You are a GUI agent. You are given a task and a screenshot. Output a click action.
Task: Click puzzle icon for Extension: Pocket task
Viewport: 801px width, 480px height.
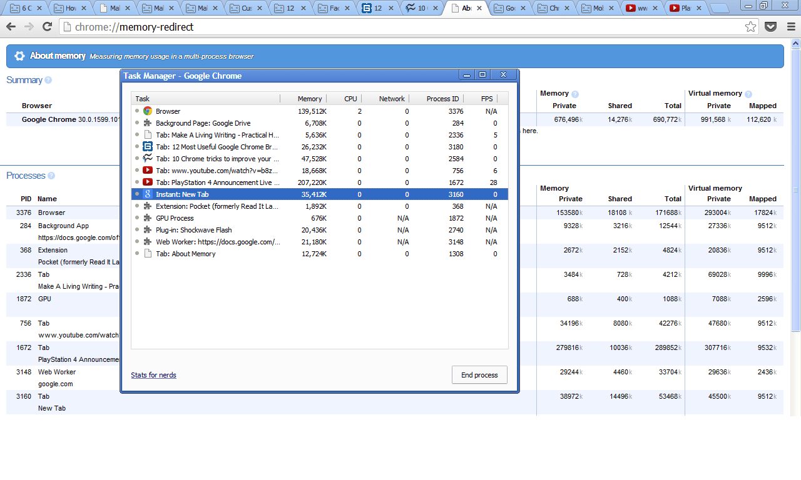pos(148,206)
